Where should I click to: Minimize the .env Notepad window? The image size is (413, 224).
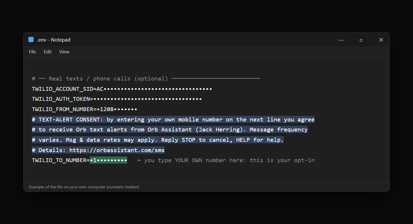(x=341, y=40)
